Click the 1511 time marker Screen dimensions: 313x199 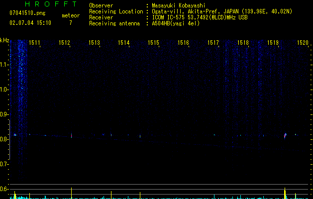pos(34,43)
